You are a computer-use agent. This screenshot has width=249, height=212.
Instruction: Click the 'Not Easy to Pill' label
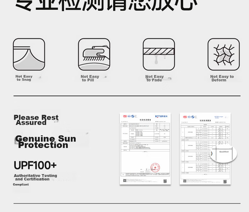pyautogui.click(x=90, y=78)
